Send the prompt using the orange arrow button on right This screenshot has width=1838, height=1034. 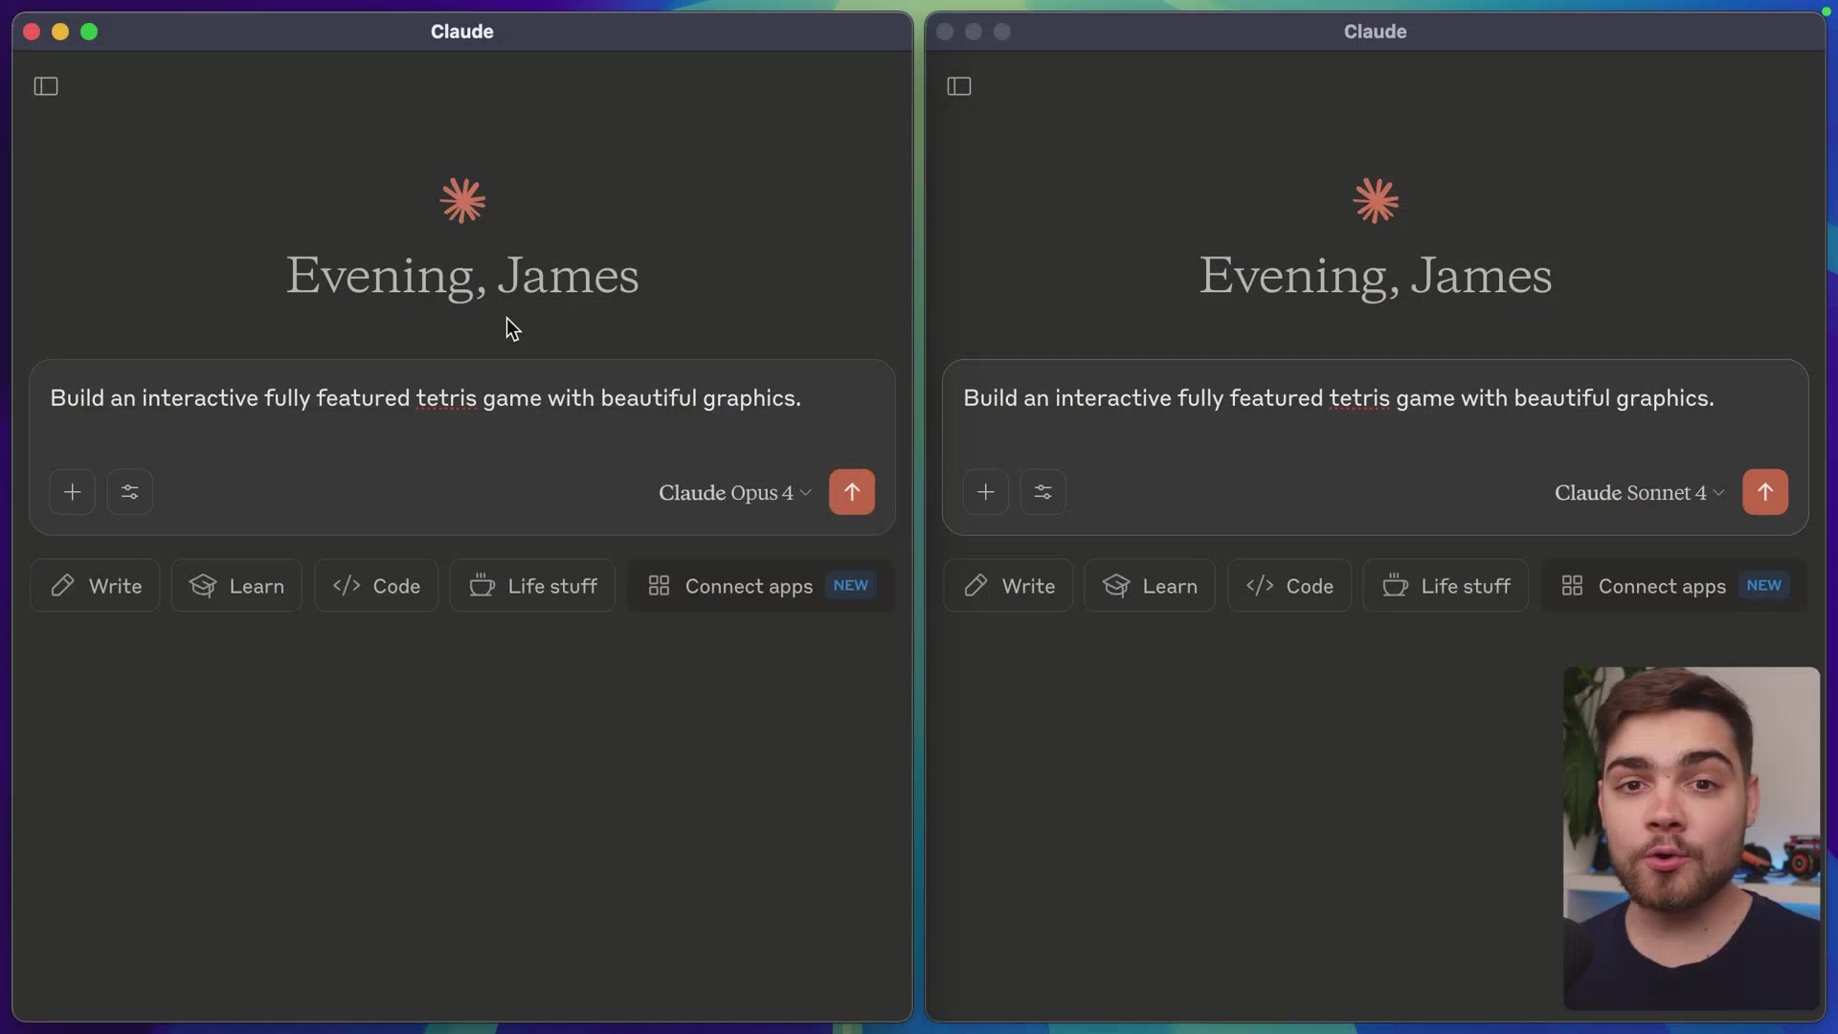(x=1765, y=491)
